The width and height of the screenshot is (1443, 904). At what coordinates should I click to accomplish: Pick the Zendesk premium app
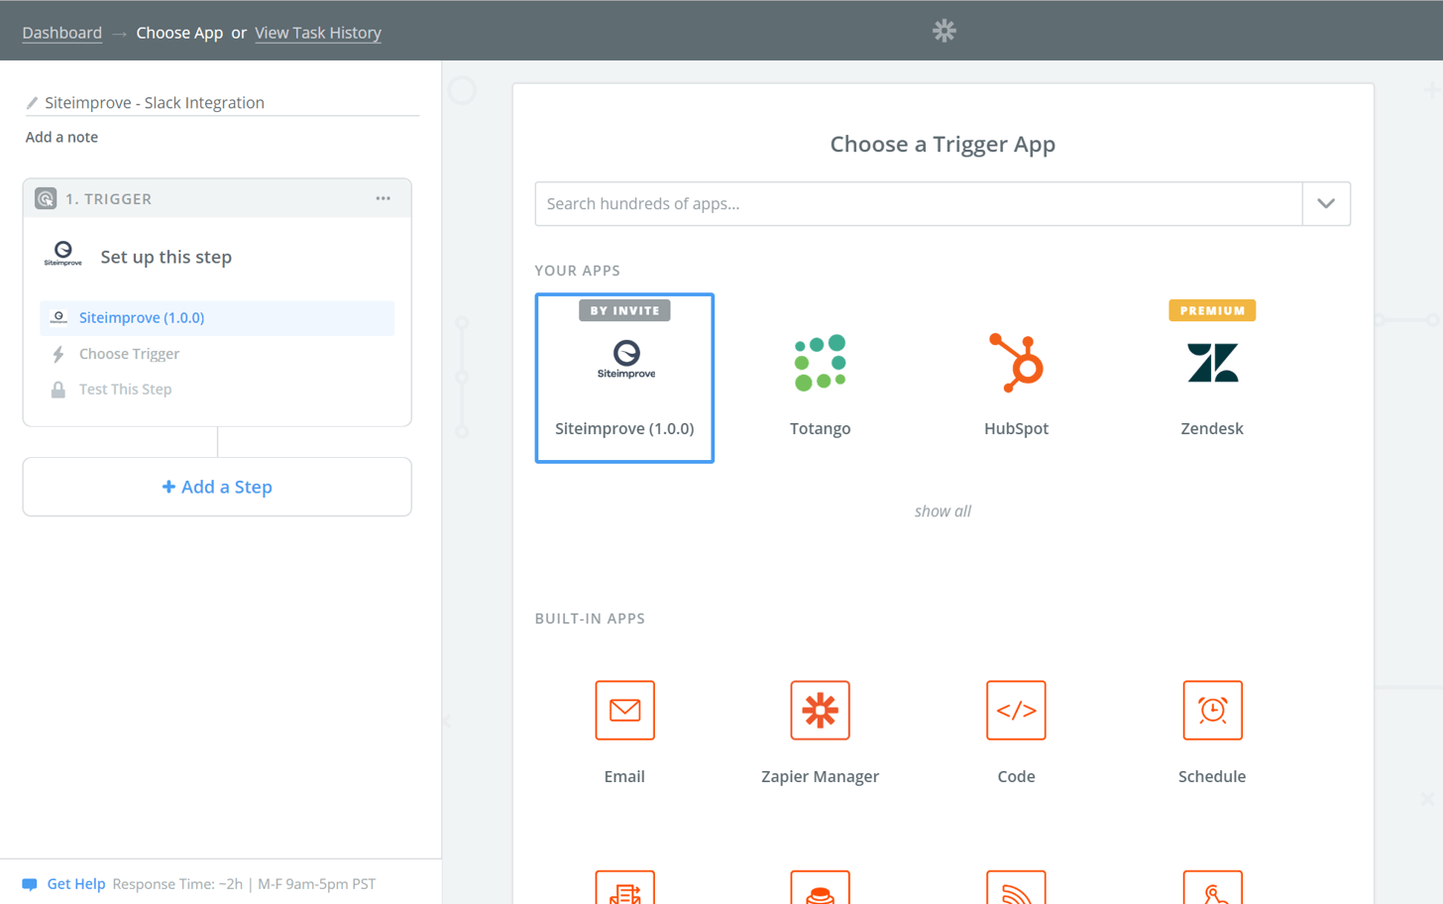pos(1211,364)
